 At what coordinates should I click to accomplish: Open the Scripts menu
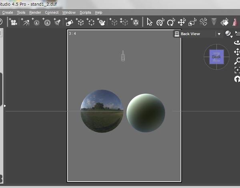(x=85, y=12)
